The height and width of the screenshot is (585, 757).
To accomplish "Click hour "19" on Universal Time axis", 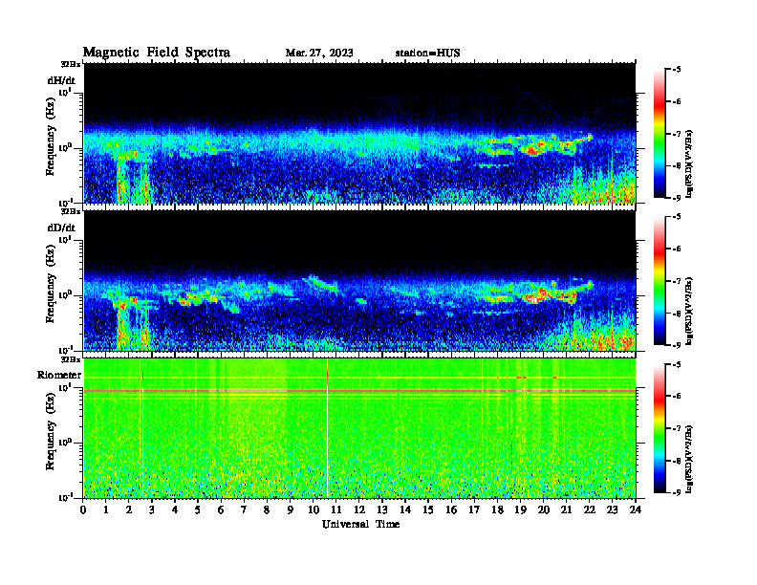I will click(520, 509).
